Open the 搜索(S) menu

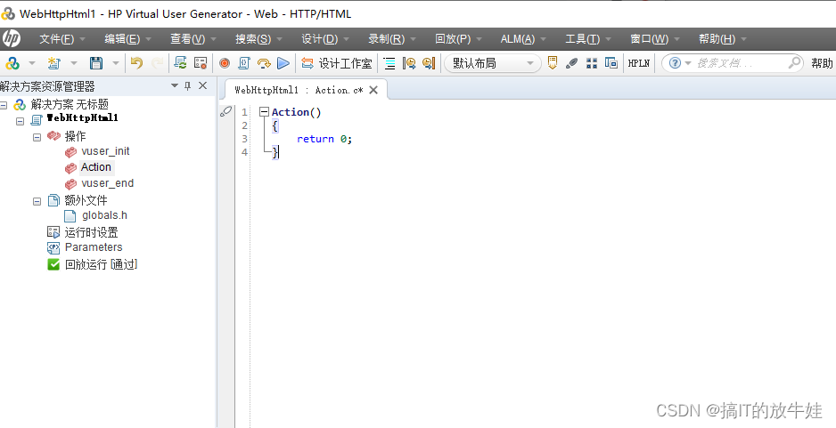click(x=258, y=39)
